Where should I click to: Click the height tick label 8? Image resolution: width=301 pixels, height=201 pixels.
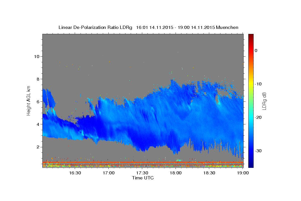click(38, 79)
